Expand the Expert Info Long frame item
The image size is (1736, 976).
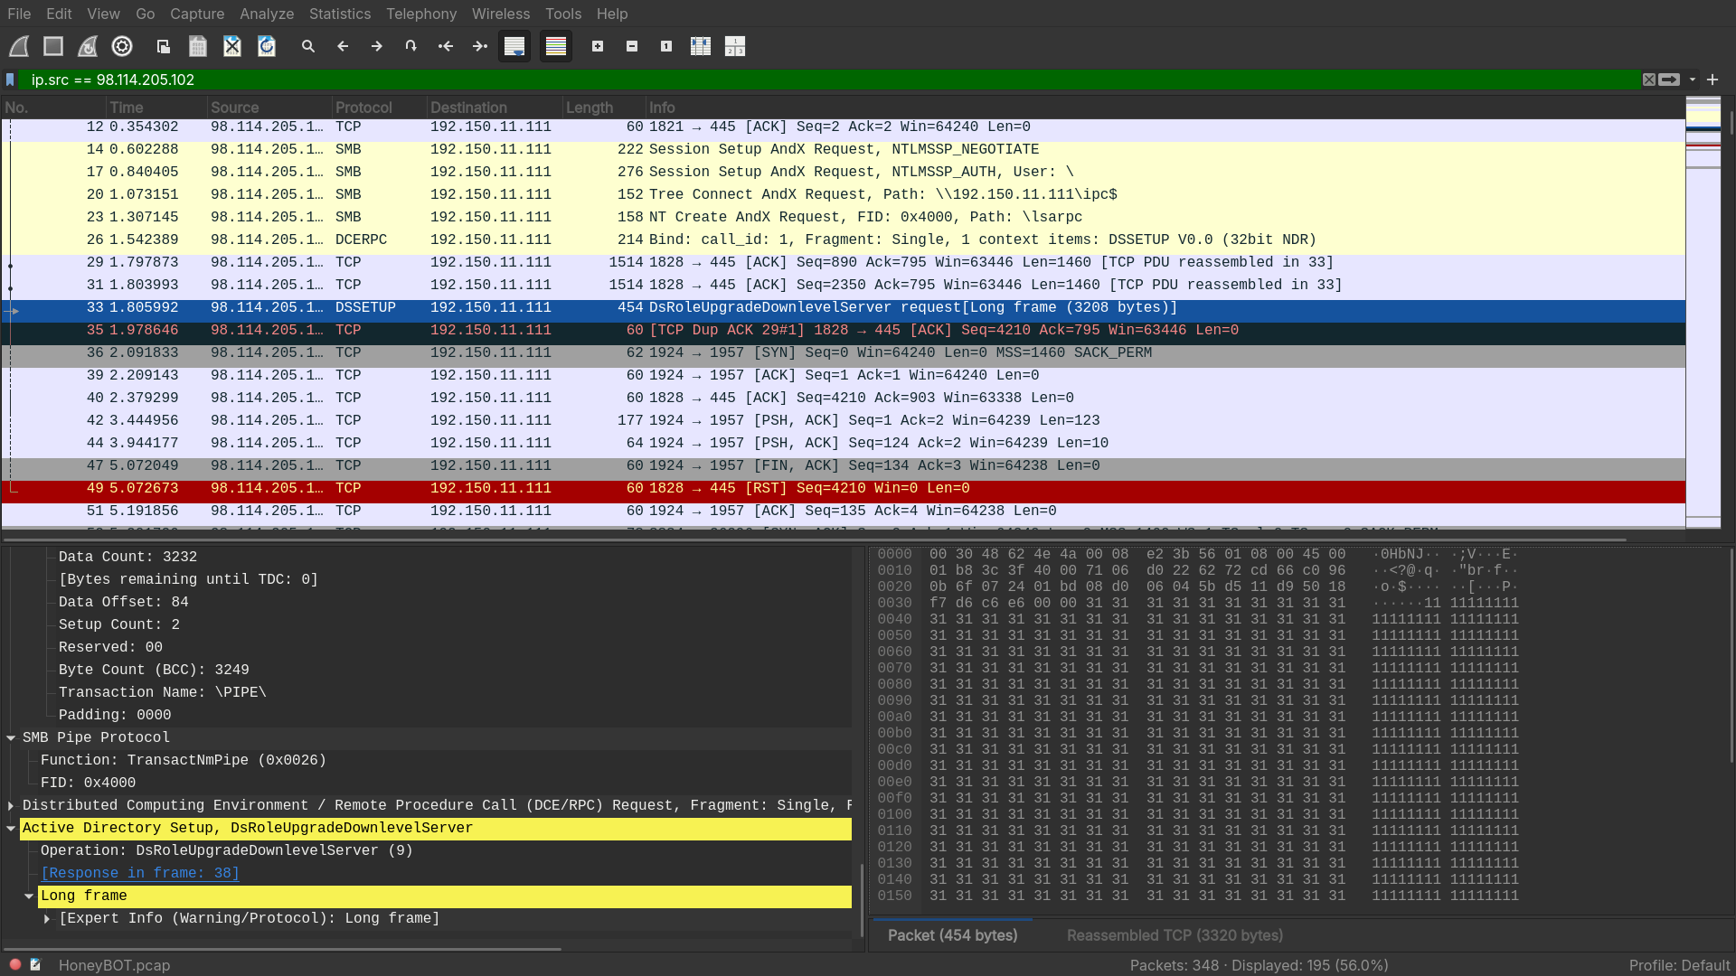[47, 918]
